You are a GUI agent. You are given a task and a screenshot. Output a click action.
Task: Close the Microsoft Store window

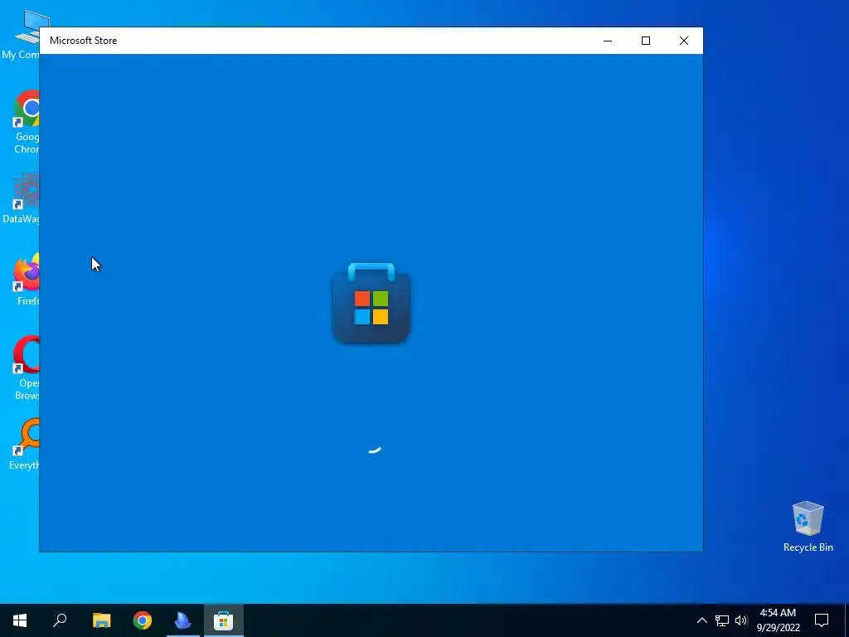pos(684,41)
